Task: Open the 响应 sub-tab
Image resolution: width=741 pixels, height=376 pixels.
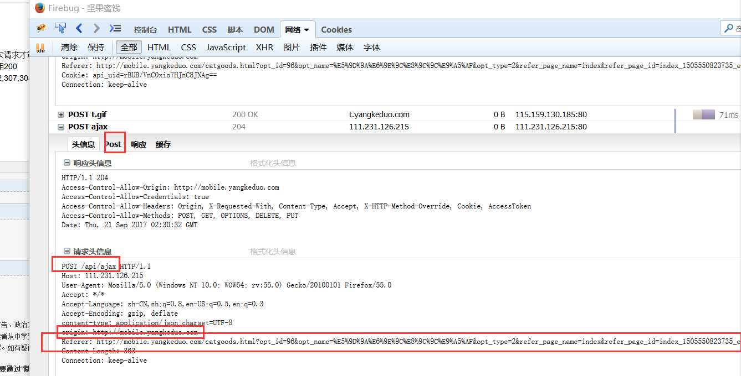Action: 139,144
